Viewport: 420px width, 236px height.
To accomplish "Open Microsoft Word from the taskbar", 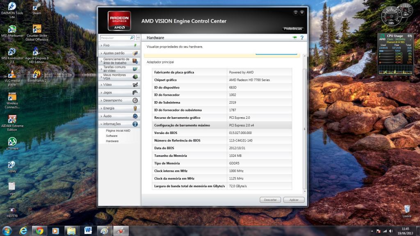I will (88, 231).
